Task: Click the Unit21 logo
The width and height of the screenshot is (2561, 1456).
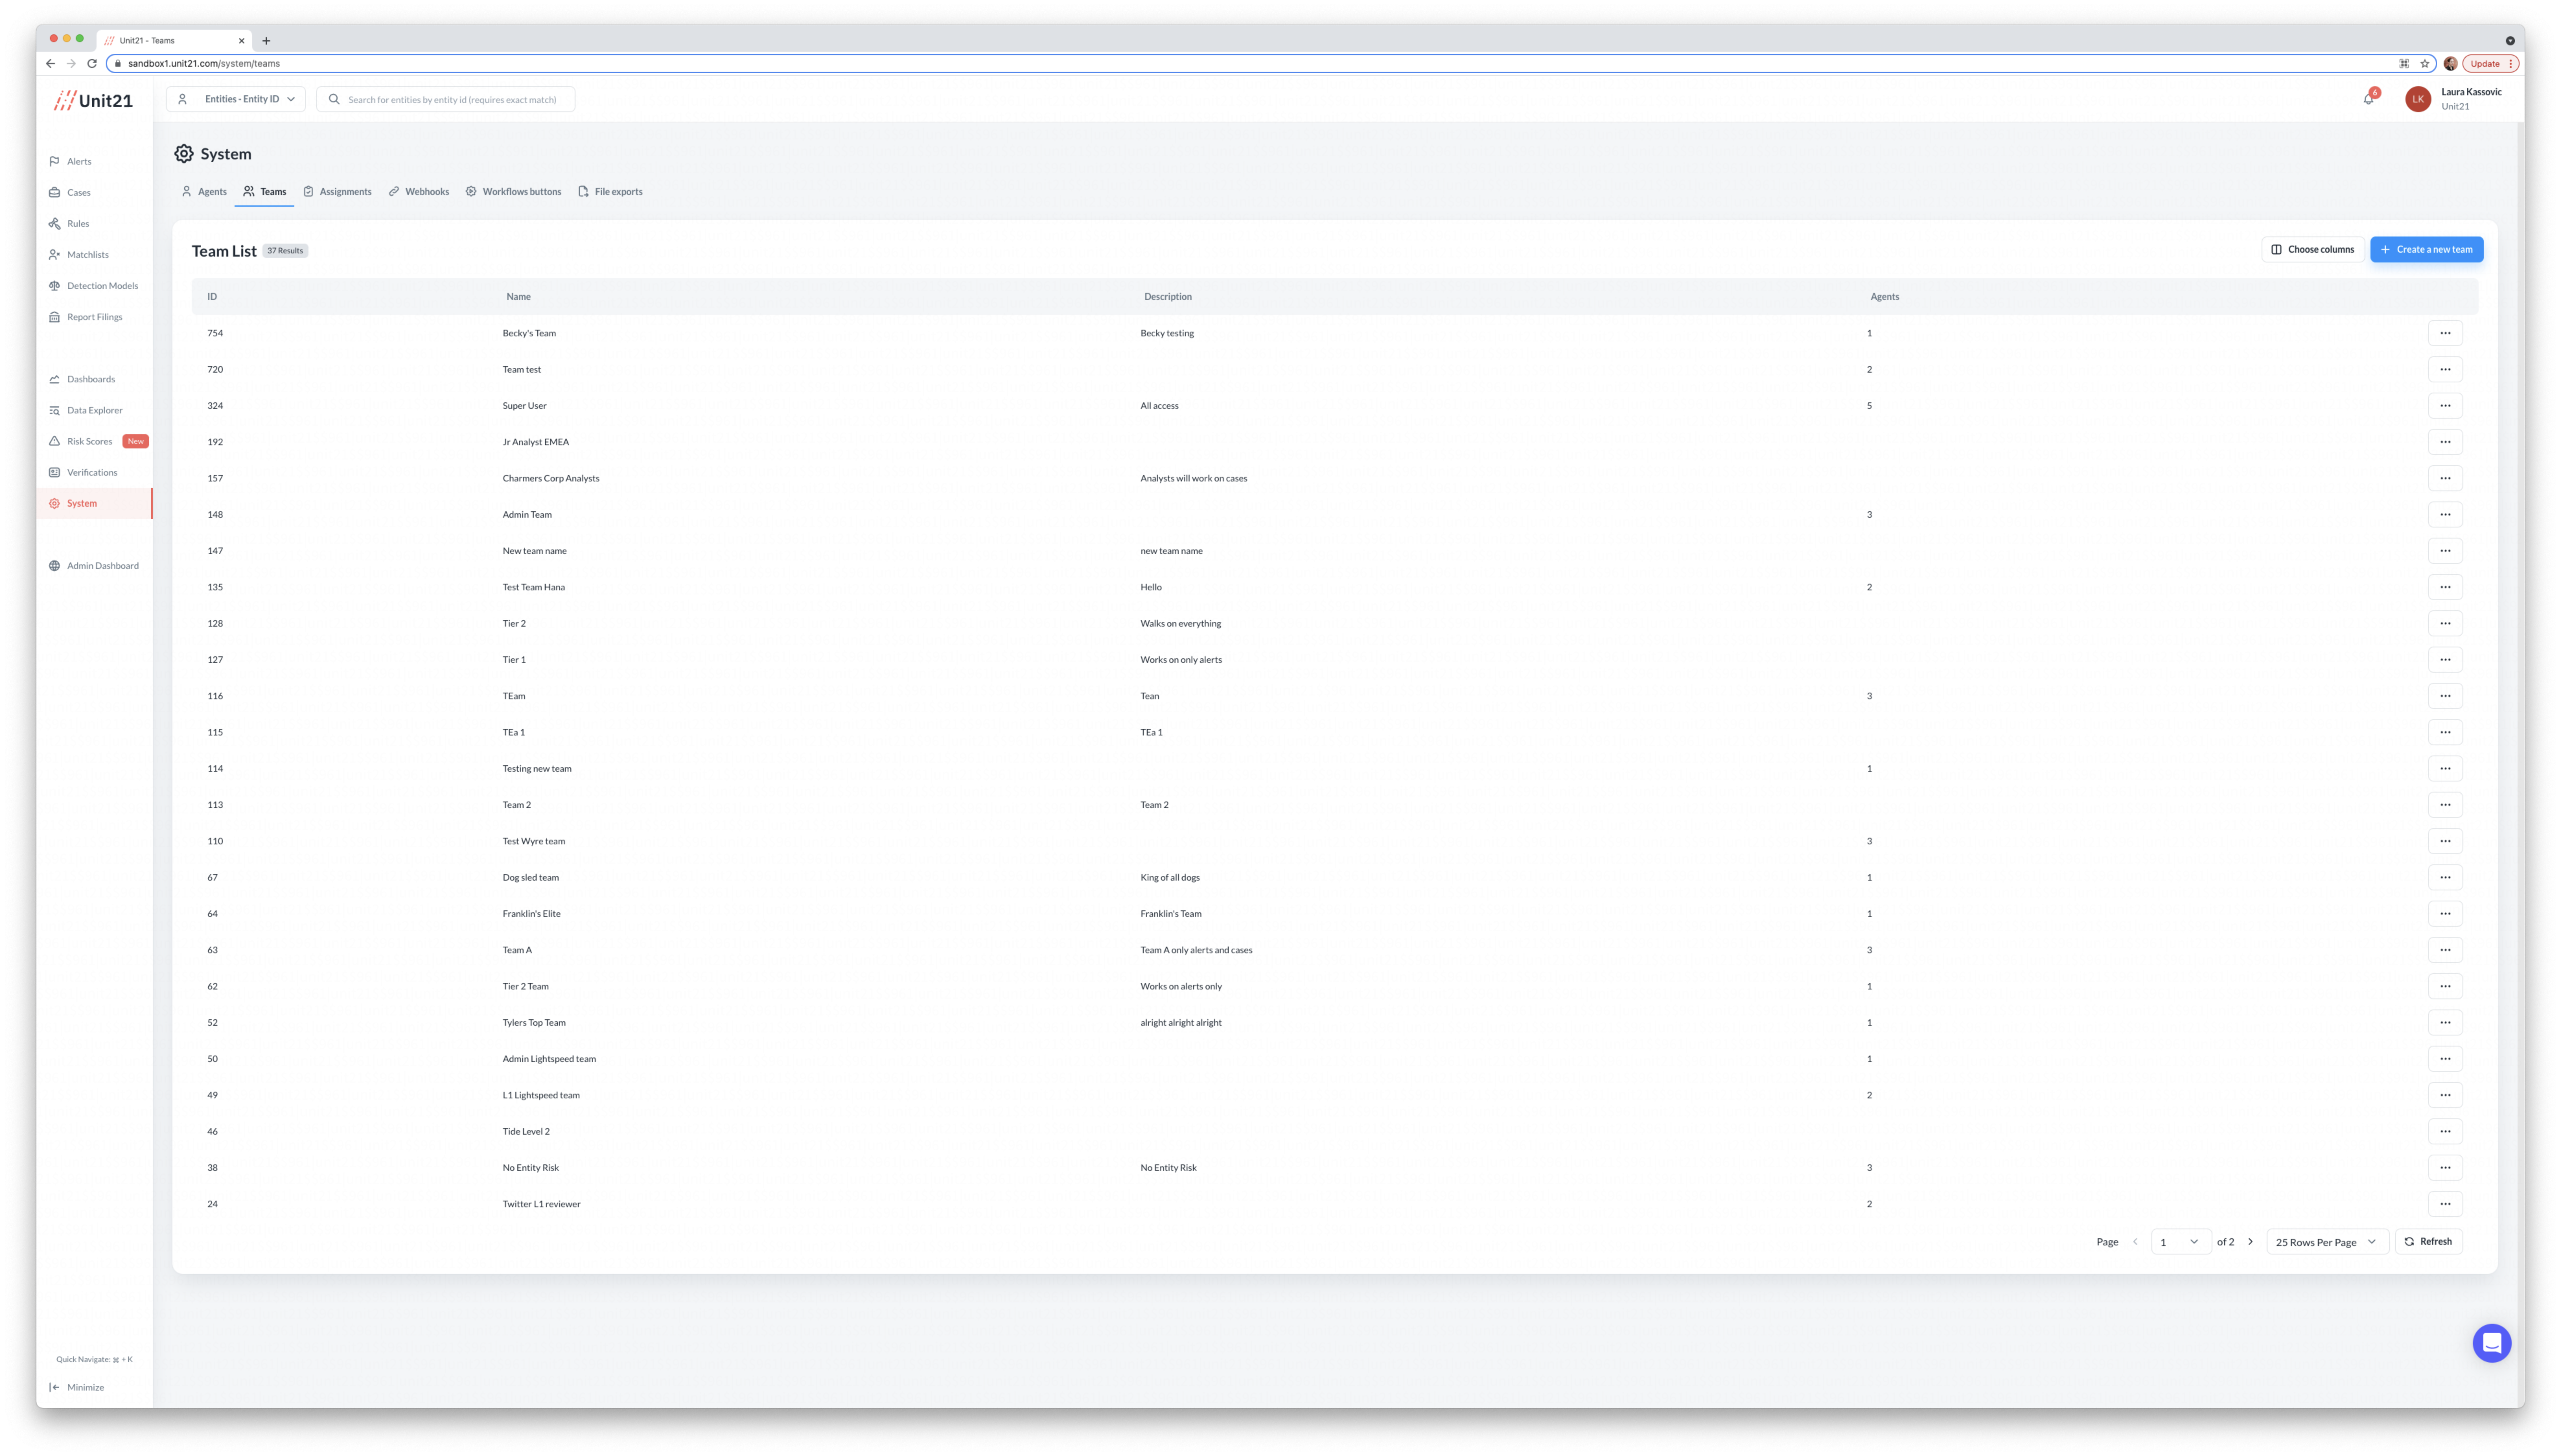Action: point(93,100)
